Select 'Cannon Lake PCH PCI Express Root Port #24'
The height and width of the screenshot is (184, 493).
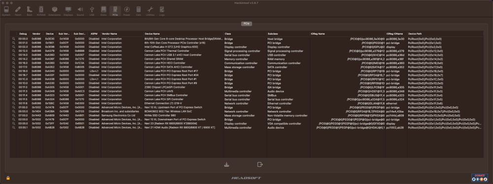tap(246, 75)
